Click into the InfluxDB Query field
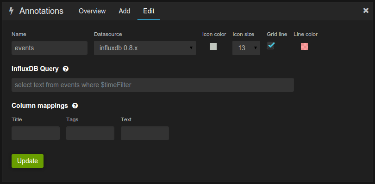 click(x=153, y=85)
